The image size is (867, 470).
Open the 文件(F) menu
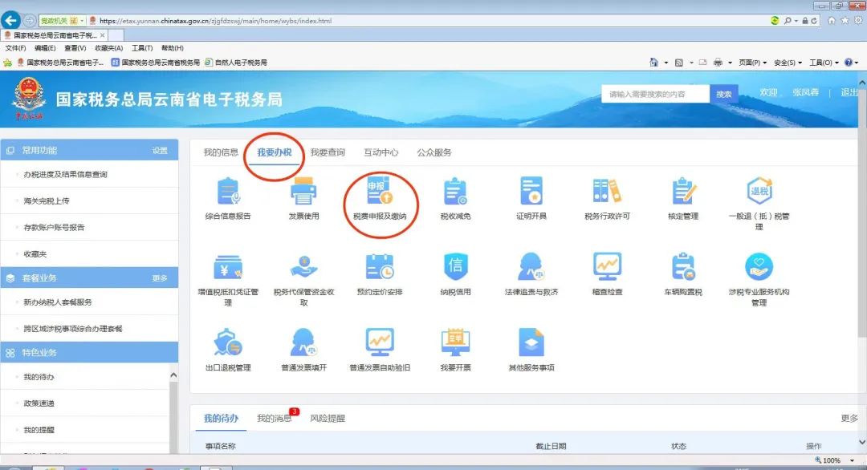click(x=15, y=48)
